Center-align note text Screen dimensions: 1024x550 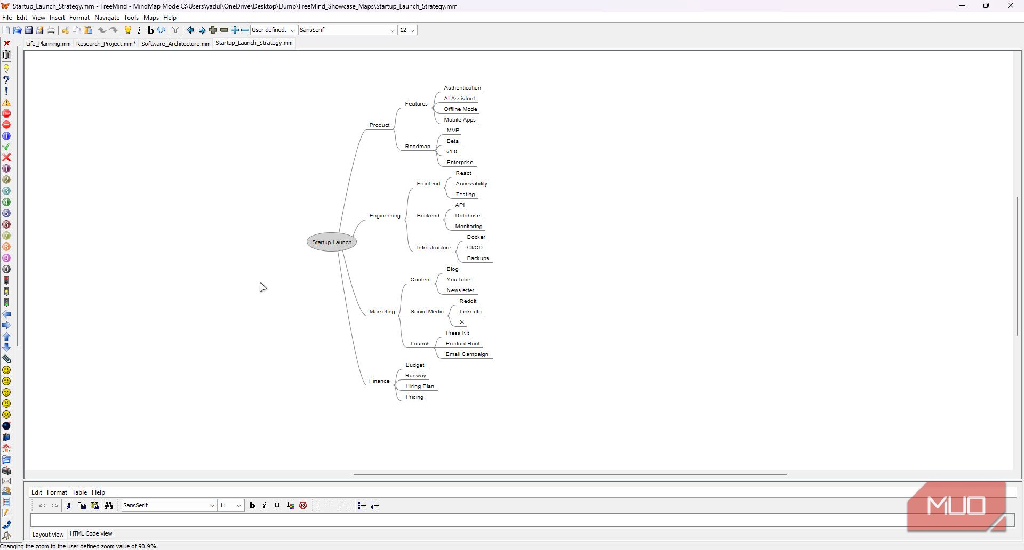335,505
